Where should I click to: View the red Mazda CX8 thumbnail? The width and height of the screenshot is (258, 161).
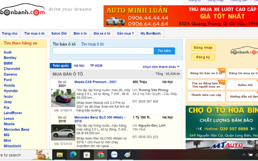(63, 98)
